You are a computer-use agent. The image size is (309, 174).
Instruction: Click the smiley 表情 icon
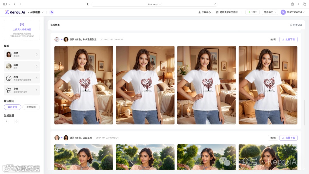[x=9, y=78]
